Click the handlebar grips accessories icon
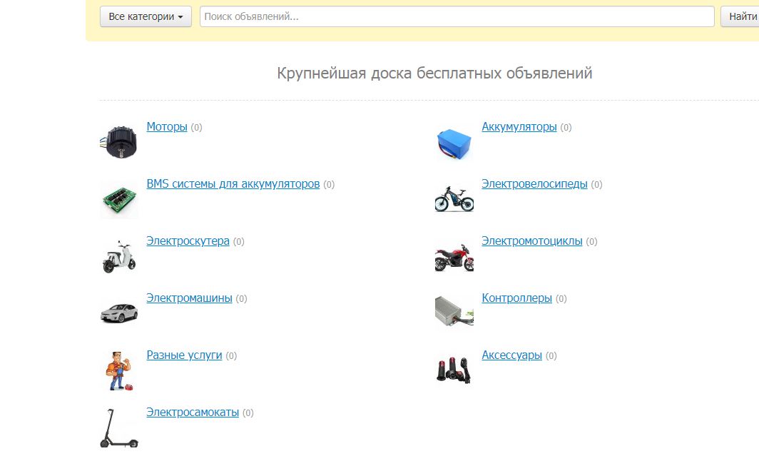The image size is (759, 476). point(454,370)
